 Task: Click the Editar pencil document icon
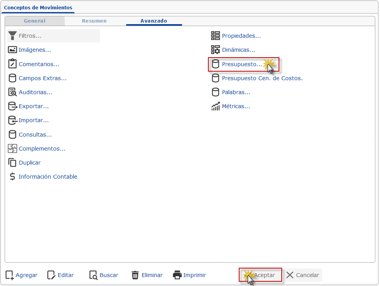point(51,275)
